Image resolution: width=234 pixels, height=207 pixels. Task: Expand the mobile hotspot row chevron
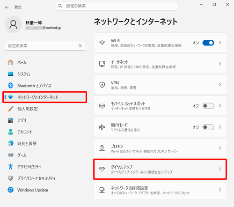(x=220, y=106)
